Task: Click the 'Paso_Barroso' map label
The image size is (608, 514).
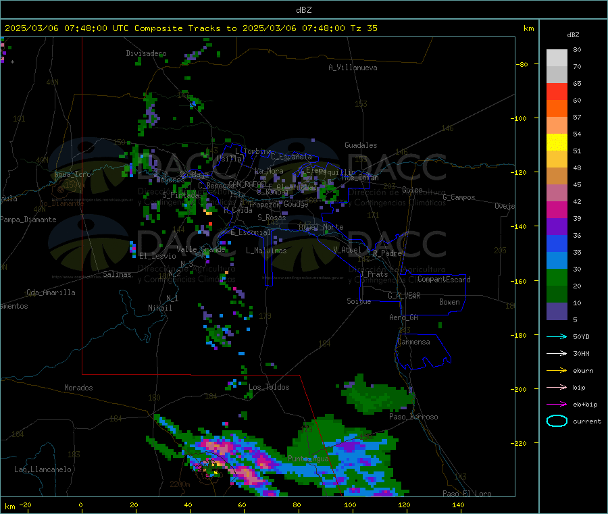Action: click(413, 417)
